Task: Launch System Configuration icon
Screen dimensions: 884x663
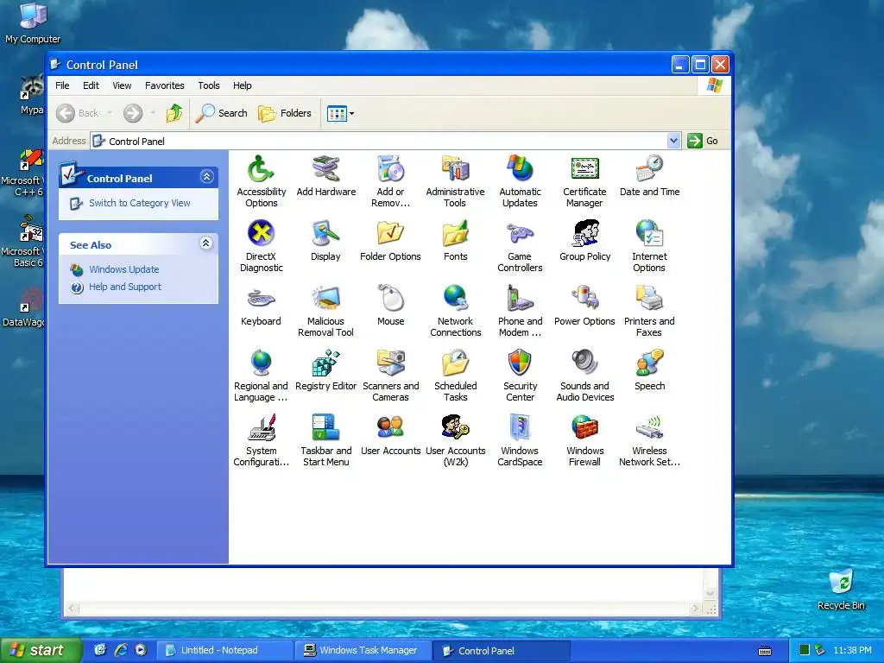Action: coord(261,439)
